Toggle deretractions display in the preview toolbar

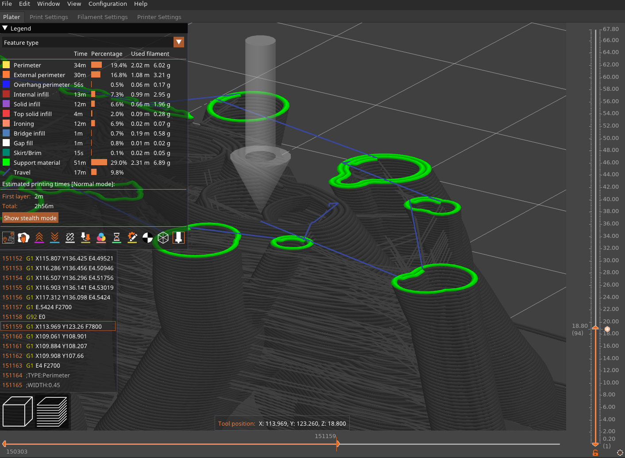54,237
